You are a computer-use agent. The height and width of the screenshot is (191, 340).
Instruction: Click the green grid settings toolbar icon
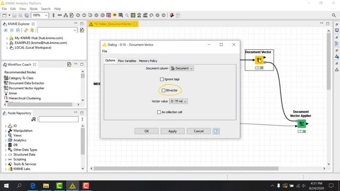[133, 15]
